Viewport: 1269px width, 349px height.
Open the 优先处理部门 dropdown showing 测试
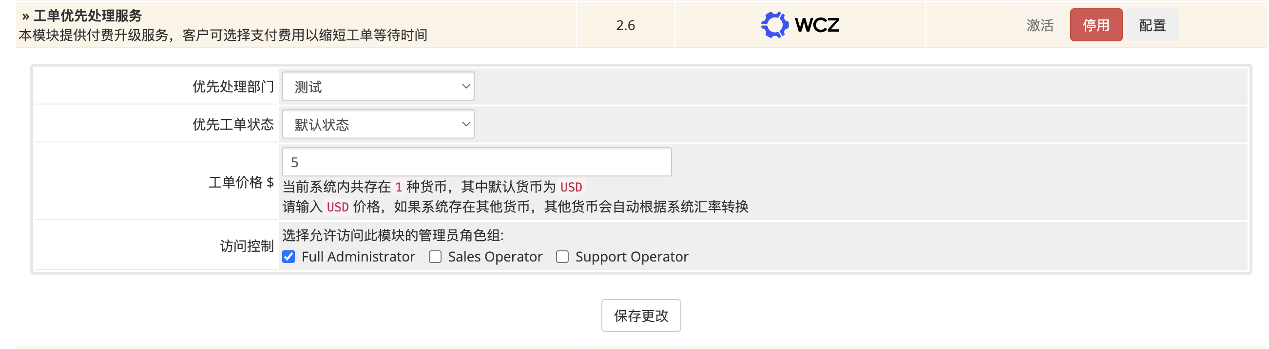tap(378, 87)
